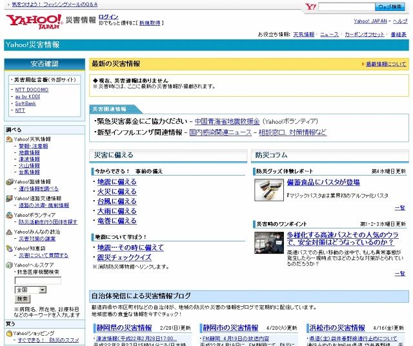Open 運行情報を調べる link
The height and width of the screenshot is (346, 413).
[x=39, y=189]
